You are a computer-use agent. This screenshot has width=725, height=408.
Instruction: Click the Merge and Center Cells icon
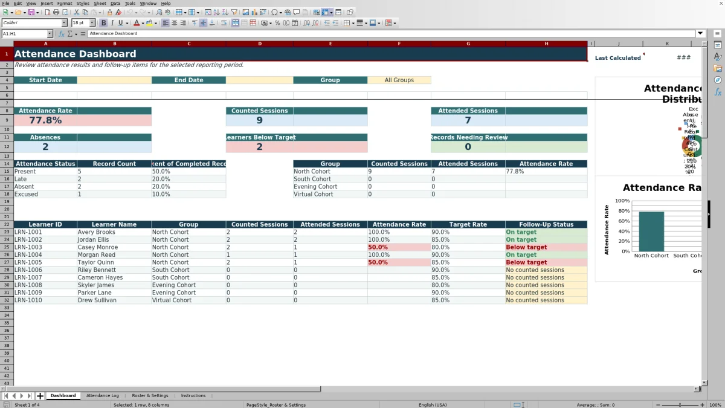pos(236,23)
